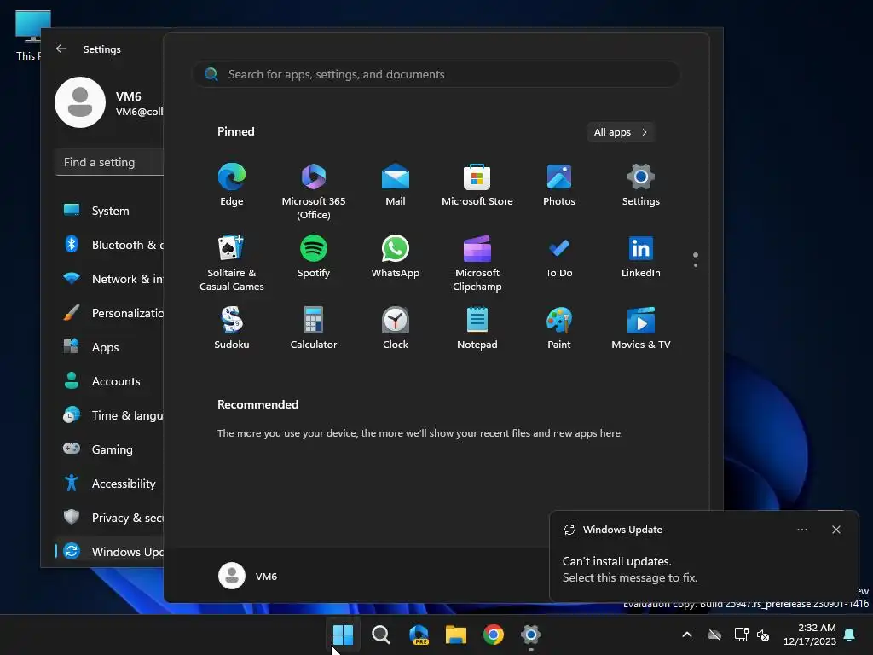873x655 pixels.
Task: Click the OneDrive tray icon
Action: click(x=714, y=635)
